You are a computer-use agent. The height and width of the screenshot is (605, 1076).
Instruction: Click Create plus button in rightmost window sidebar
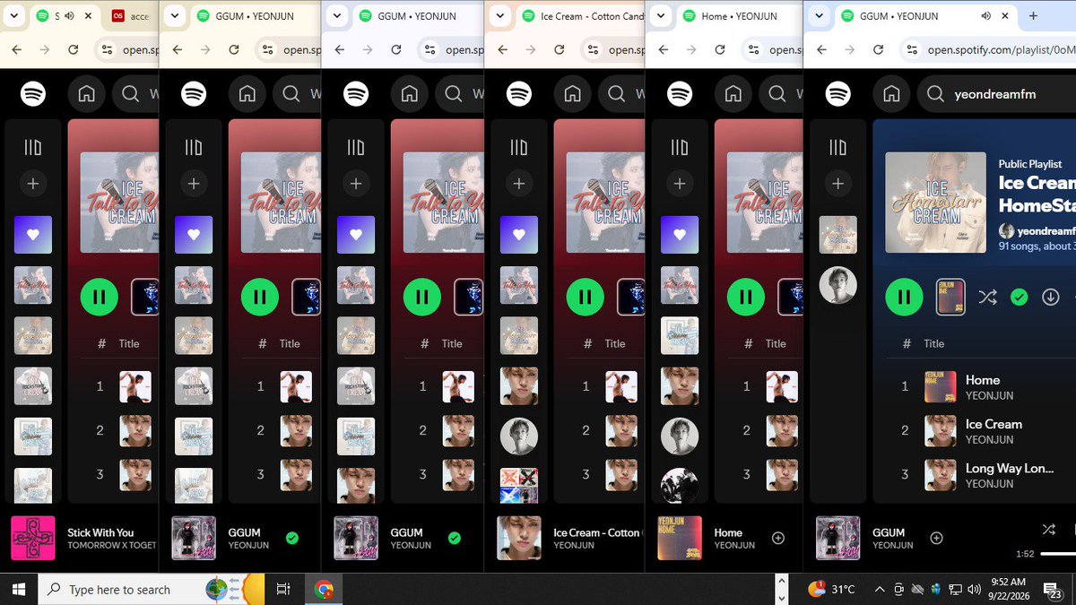(837, 184)
